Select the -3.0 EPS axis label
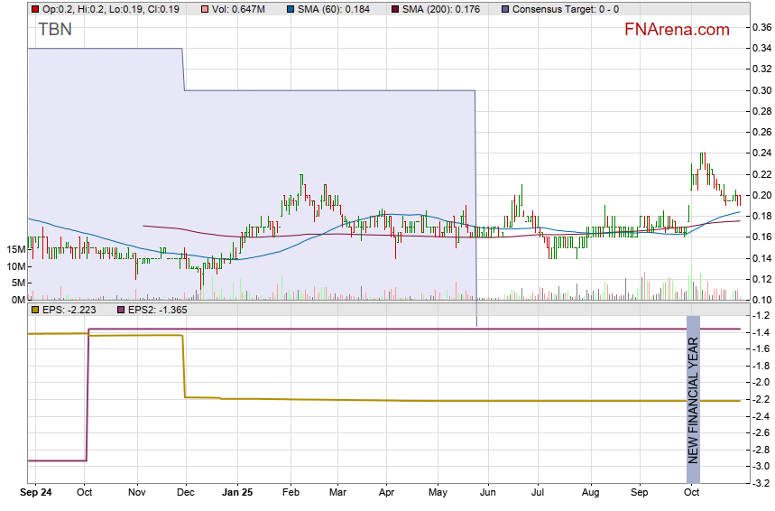This screenshot has width=775, height=511. (760, 466)
